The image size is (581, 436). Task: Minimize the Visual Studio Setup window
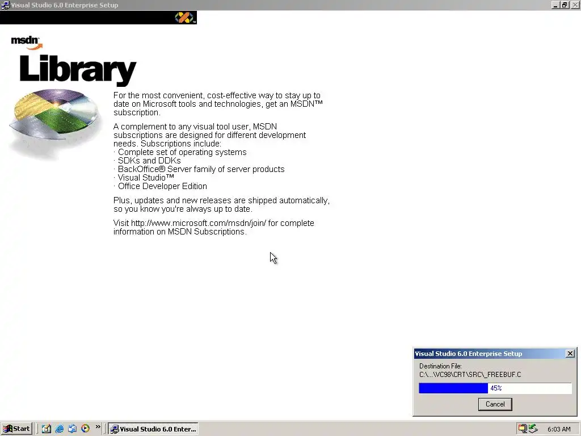[x=555, y=5]
